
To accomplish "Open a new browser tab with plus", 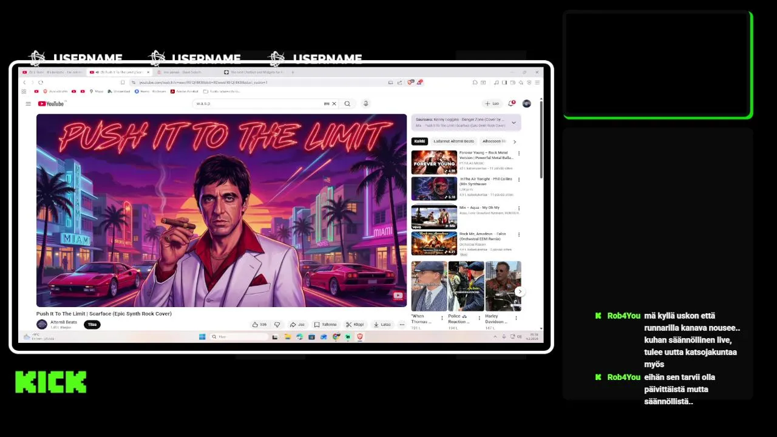I will pyautogui.click(x=293, y=72).
